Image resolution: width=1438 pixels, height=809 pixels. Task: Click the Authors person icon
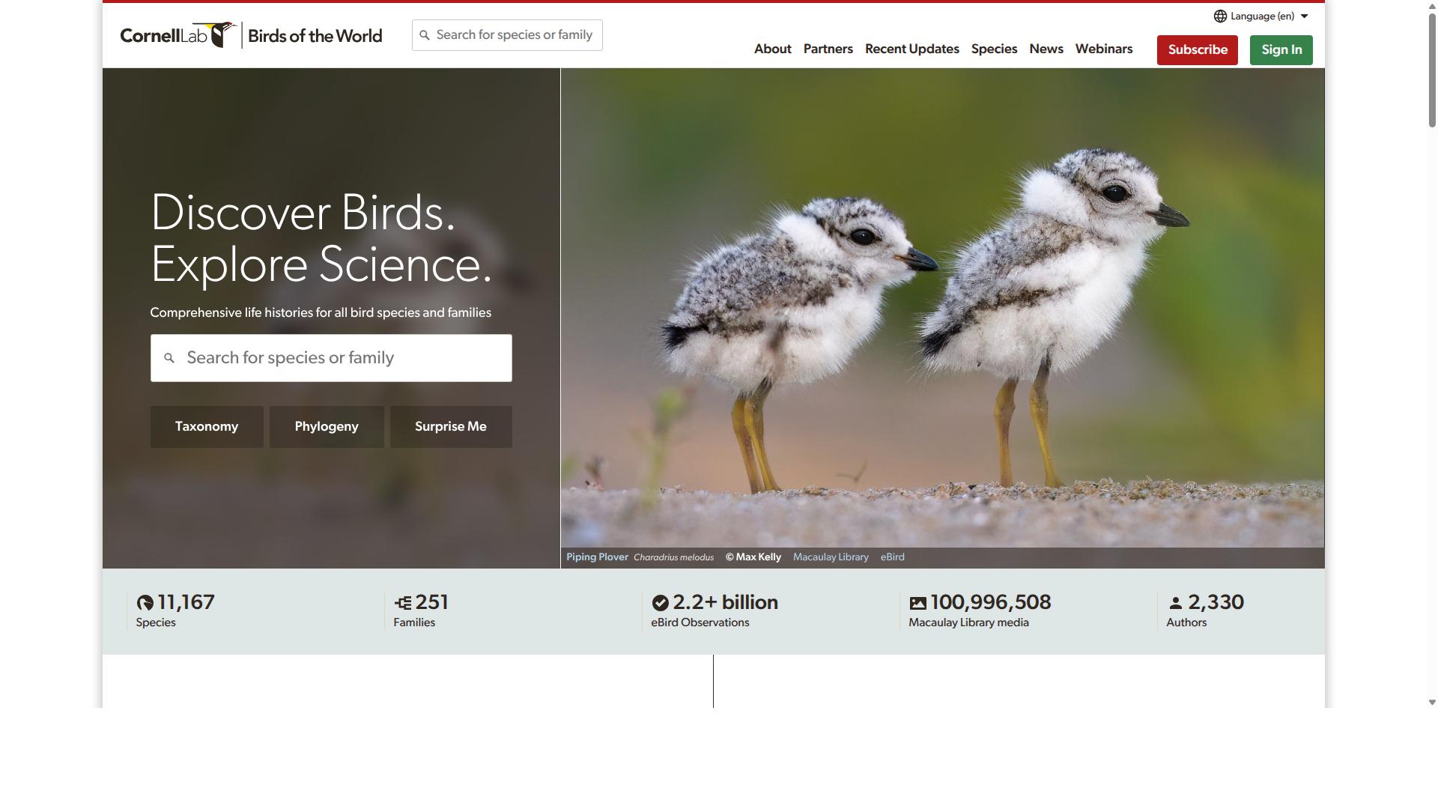point(1176,603)
